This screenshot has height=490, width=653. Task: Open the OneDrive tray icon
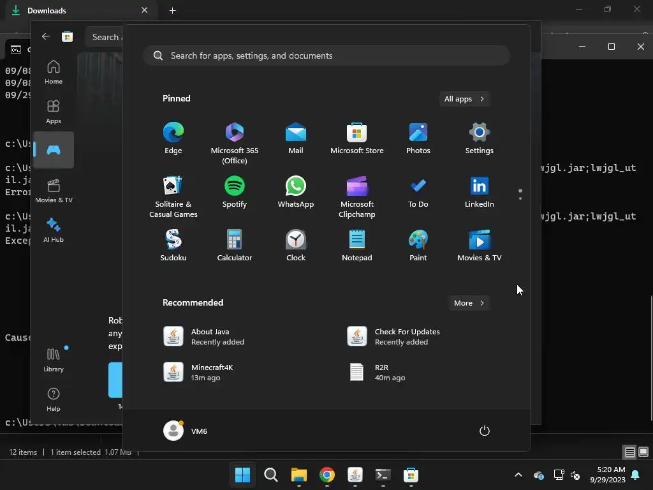538,475
